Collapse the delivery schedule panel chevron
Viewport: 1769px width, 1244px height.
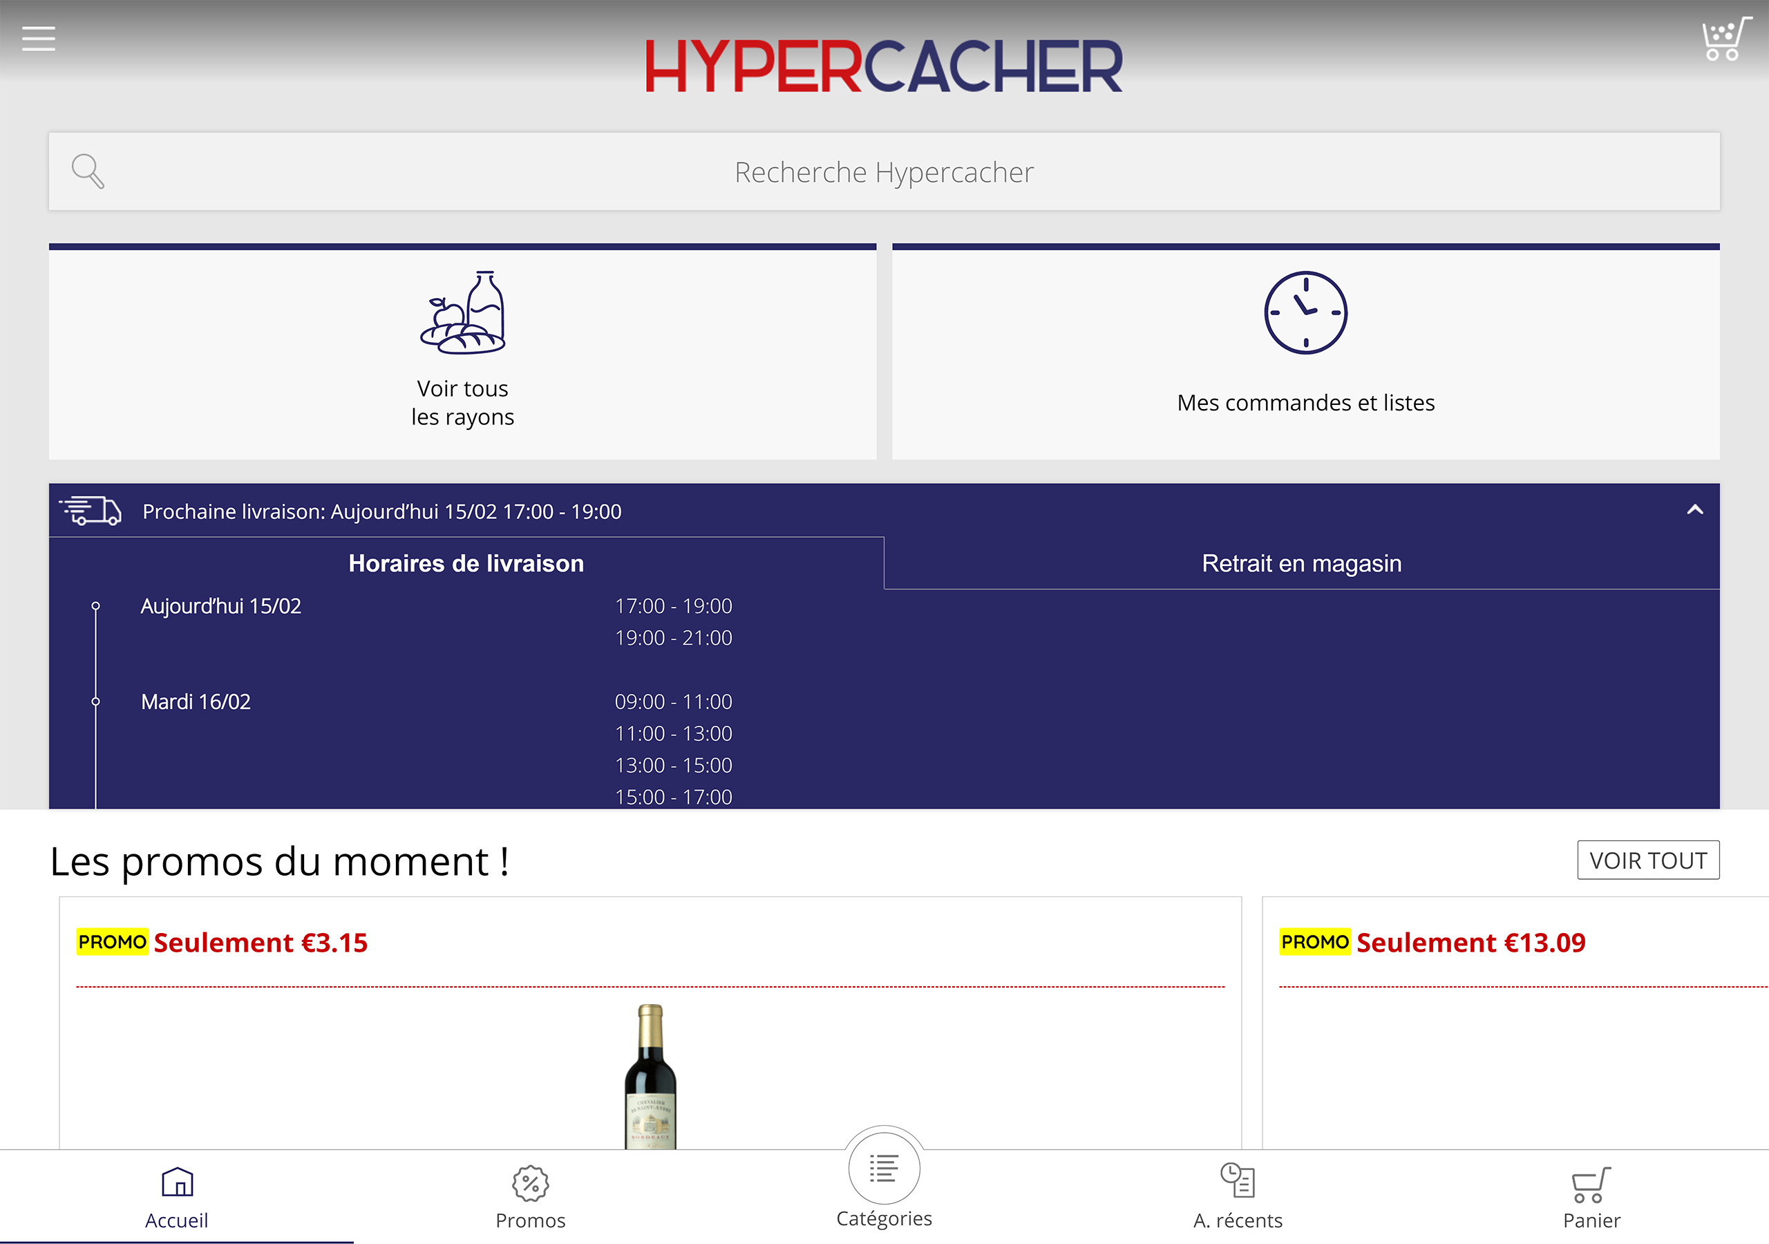click(1694, 509)
